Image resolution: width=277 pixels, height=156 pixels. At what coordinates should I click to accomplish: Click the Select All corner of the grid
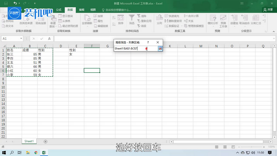tap(3, 46)
